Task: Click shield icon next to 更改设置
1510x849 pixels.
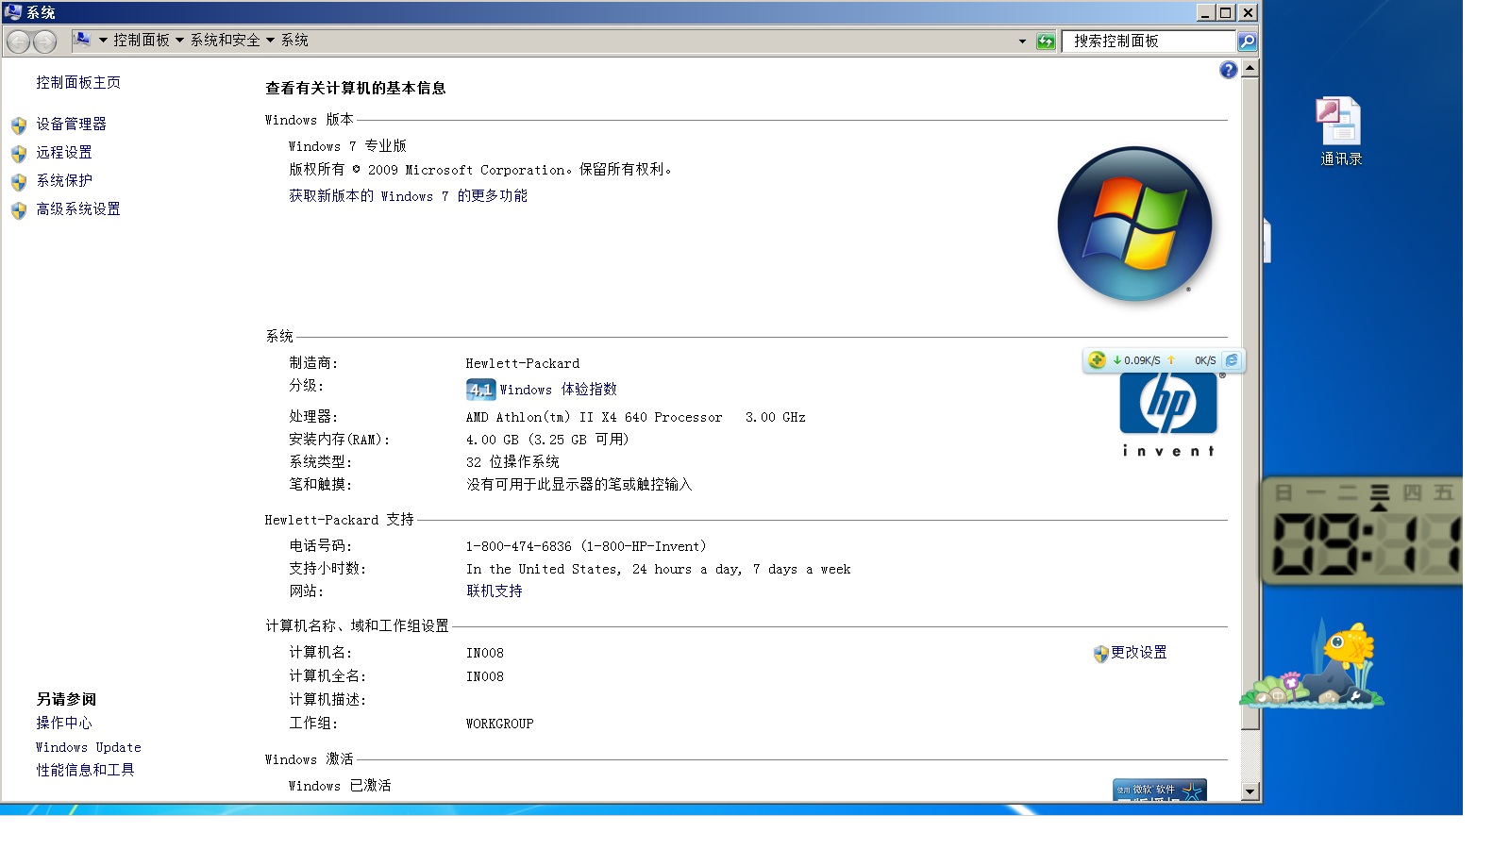Action: pyautogui.click(x=1100, y=654)
